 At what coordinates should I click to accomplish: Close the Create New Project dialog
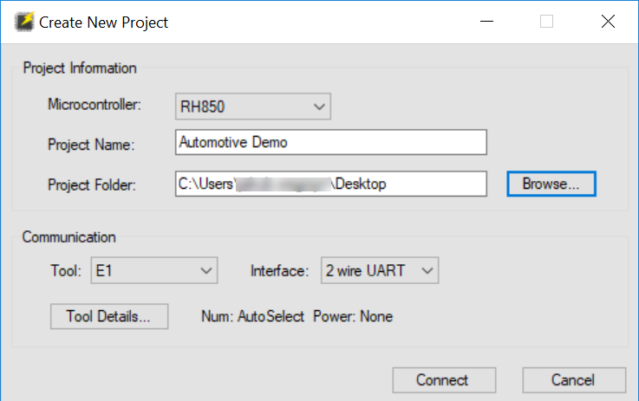[608, 22]
